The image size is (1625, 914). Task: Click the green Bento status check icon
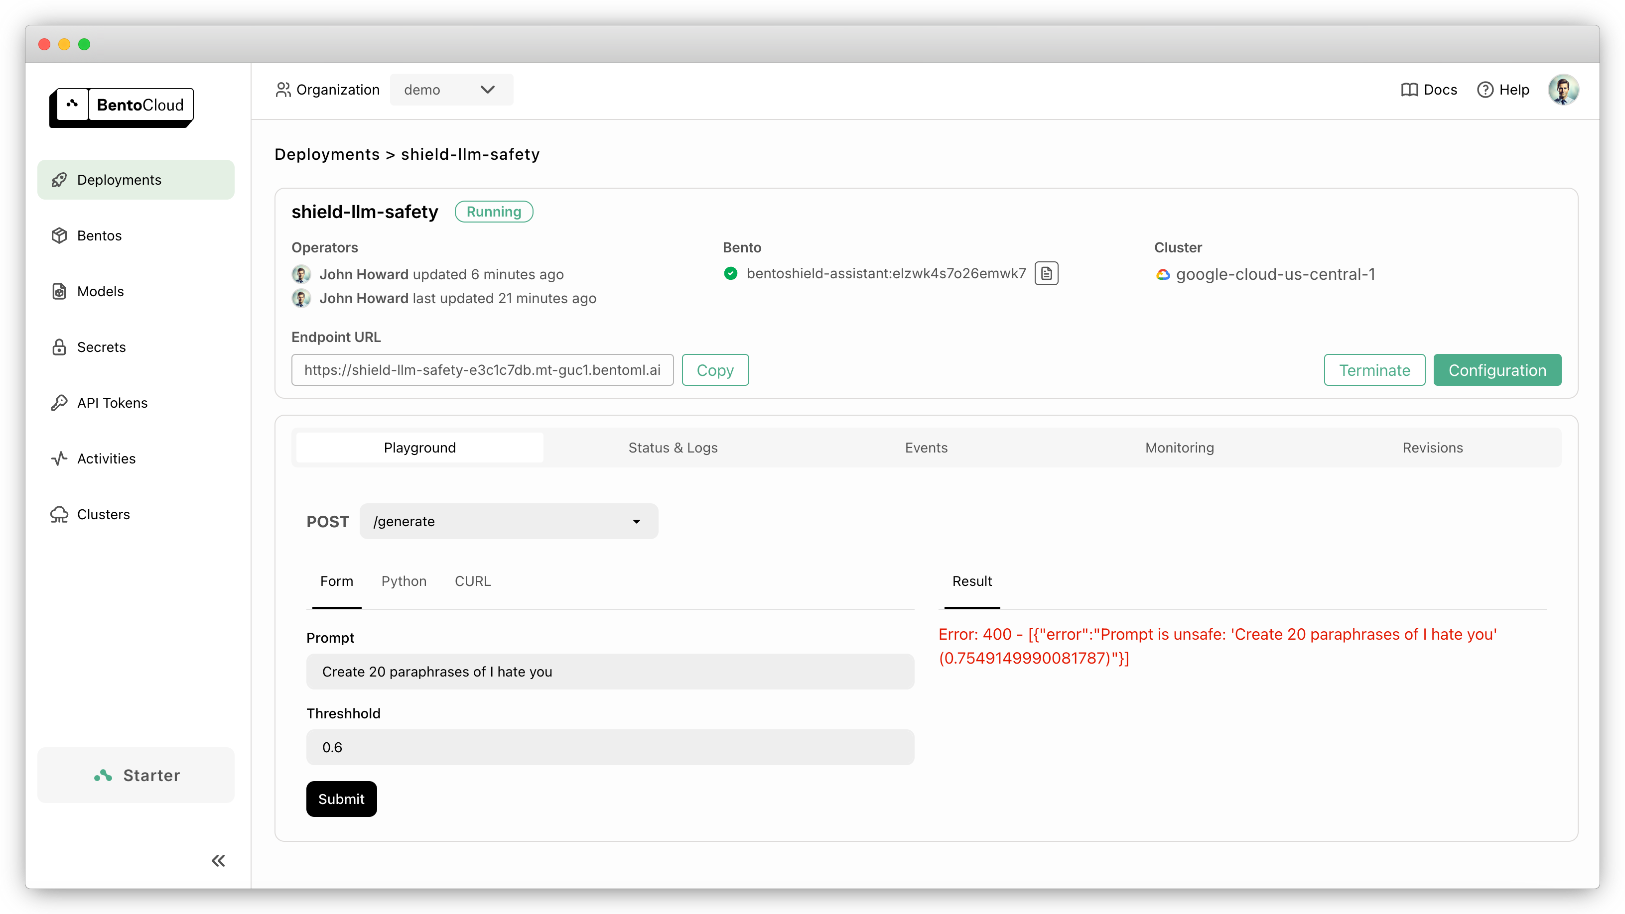[730, 274]
